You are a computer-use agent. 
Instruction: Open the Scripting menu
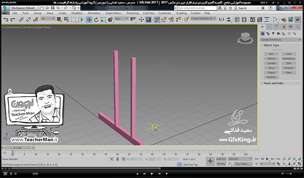(x=181, y=13)
